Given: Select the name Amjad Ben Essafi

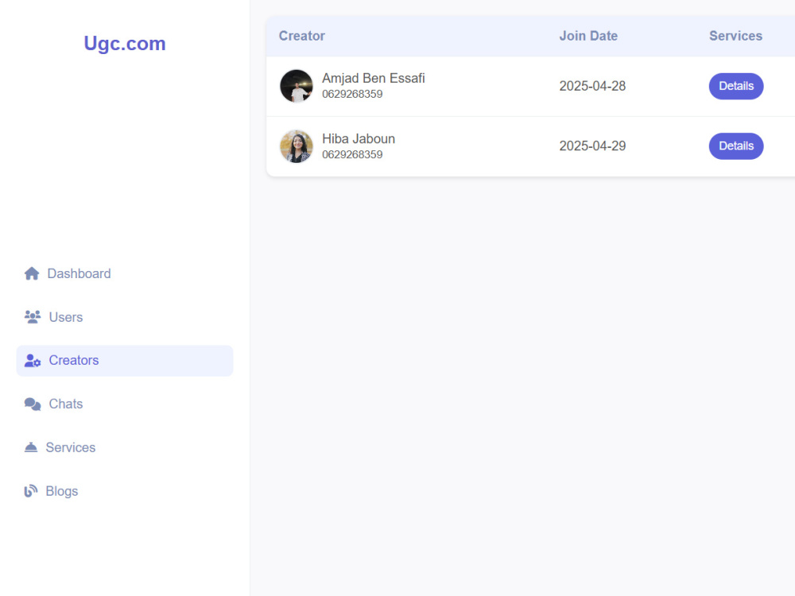Looking at the screenshot, I should pos(373,79).
